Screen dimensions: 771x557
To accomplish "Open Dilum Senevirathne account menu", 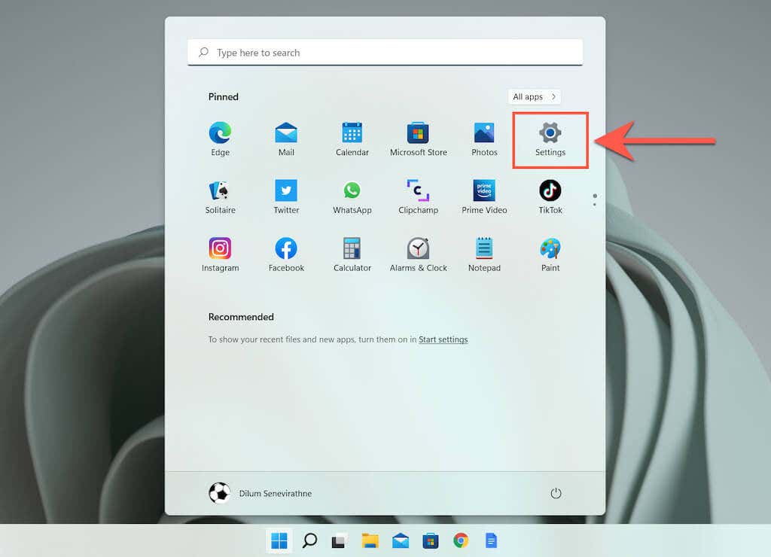I will point(260,493).
